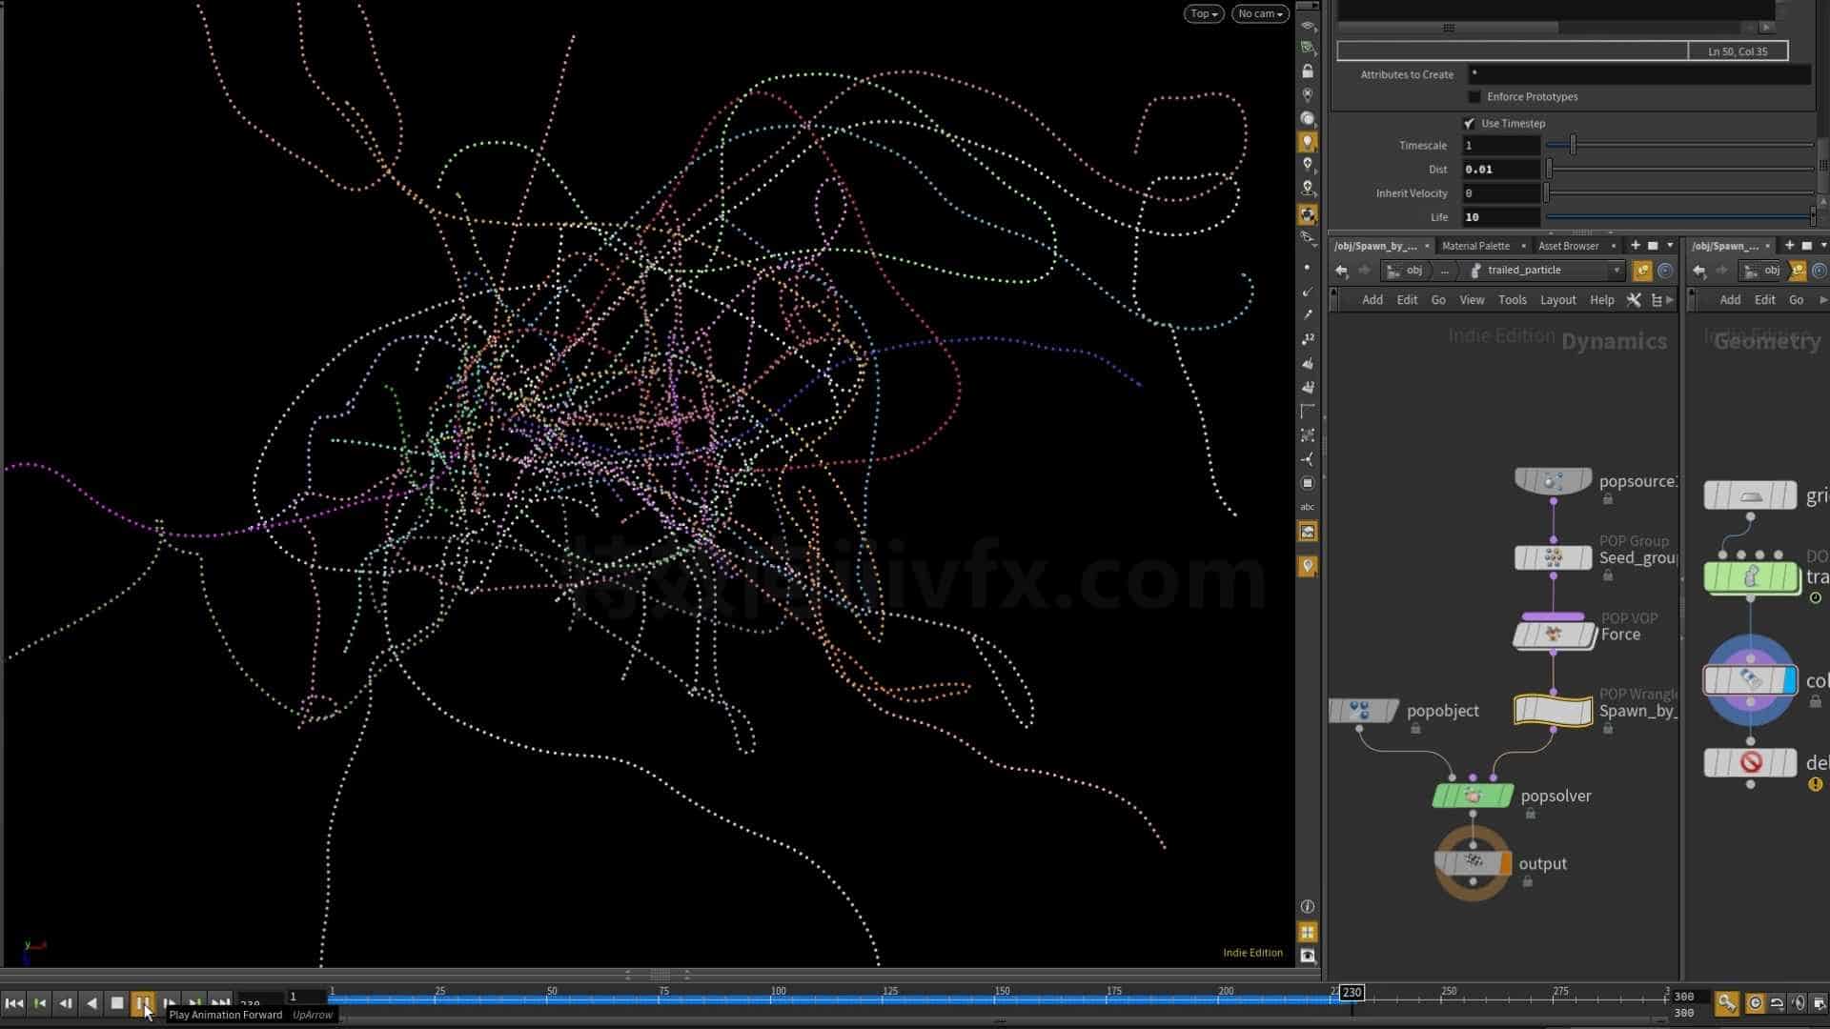Uncheck the Use Timestep checkbox

1469,124
